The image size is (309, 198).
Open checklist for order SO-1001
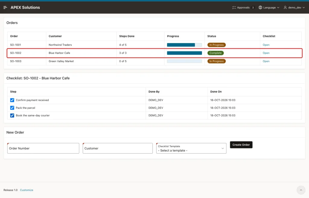[266, 45]
